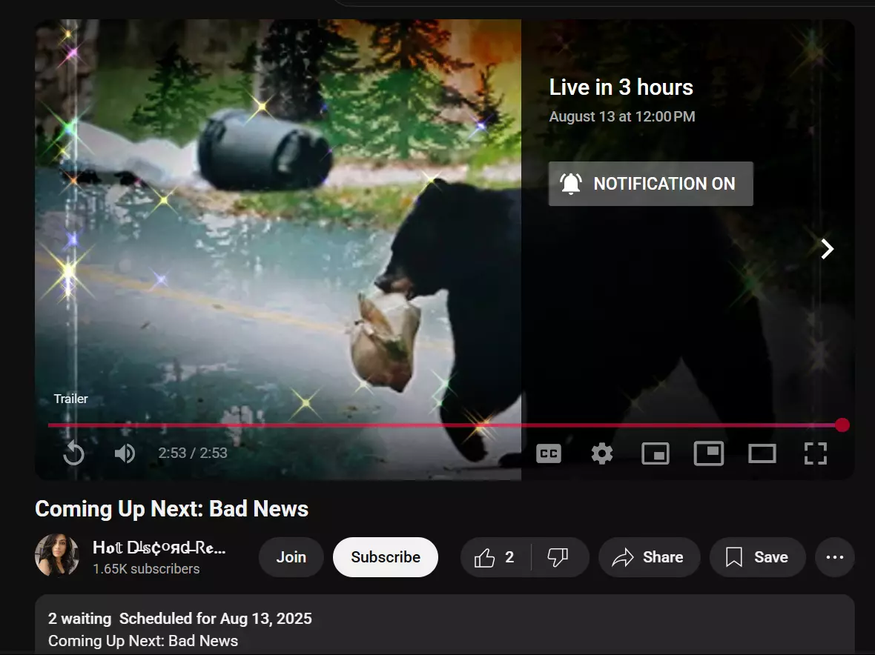Enter full screen mode

(816, 453)
